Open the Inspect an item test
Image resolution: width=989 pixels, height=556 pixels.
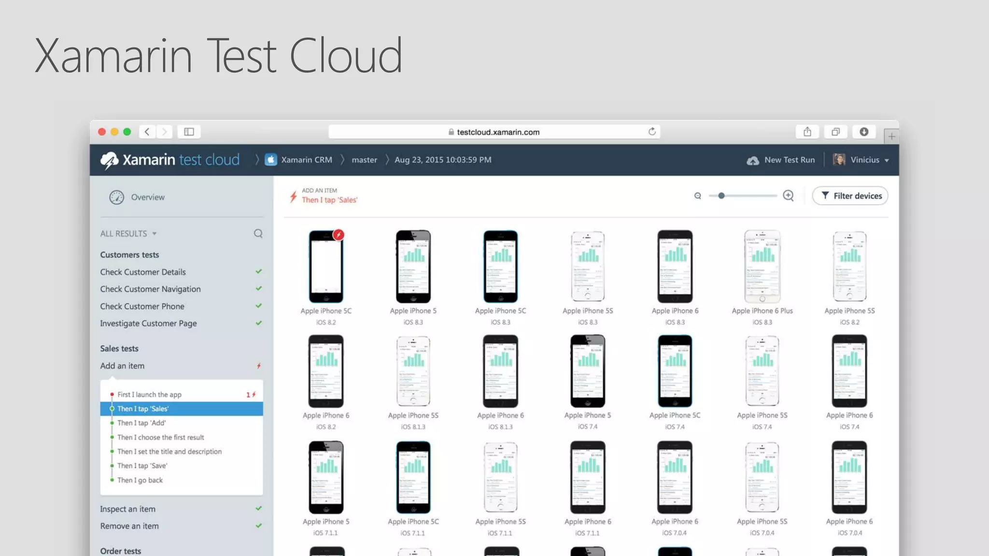click(127, 509)
